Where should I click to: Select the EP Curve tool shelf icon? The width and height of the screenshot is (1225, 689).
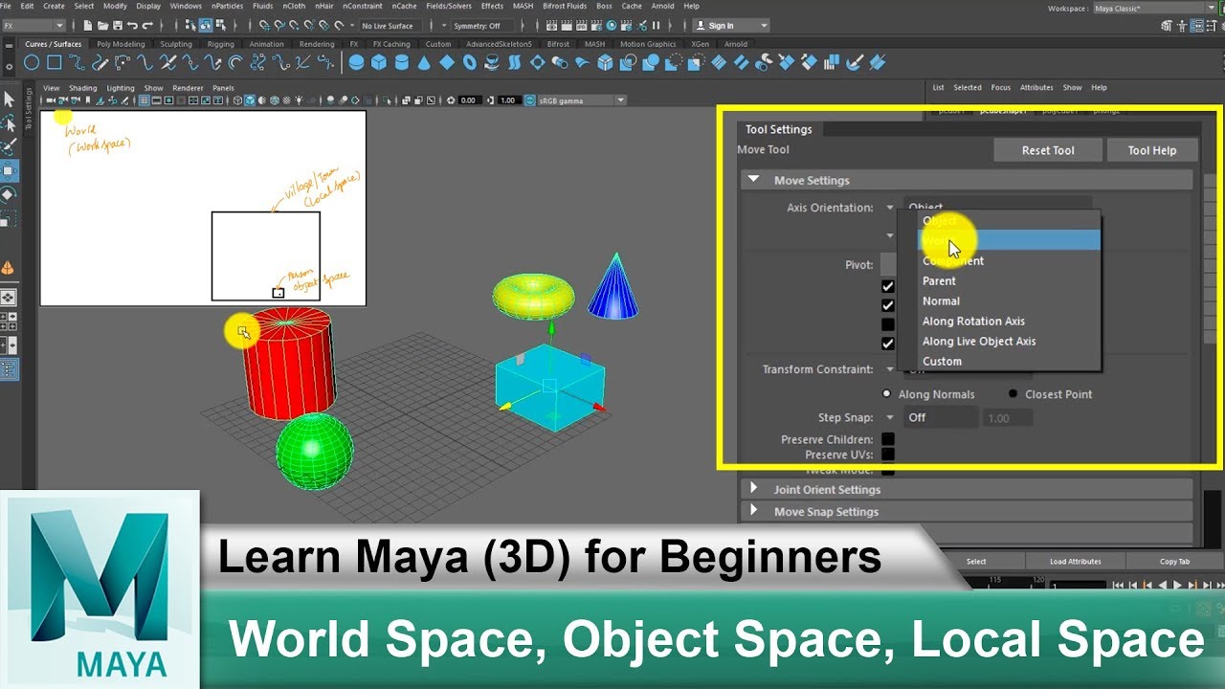pyautogui.click(x=77, y=63)
